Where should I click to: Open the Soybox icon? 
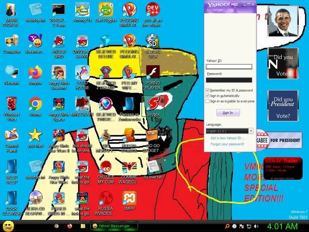pyautogui.click(x=153, y=107)
